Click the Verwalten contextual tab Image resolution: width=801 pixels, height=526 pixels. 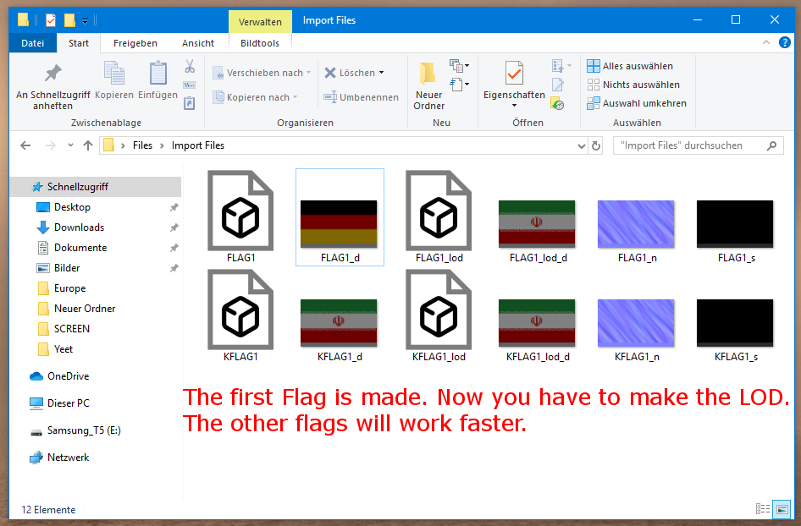coord(260,22)
